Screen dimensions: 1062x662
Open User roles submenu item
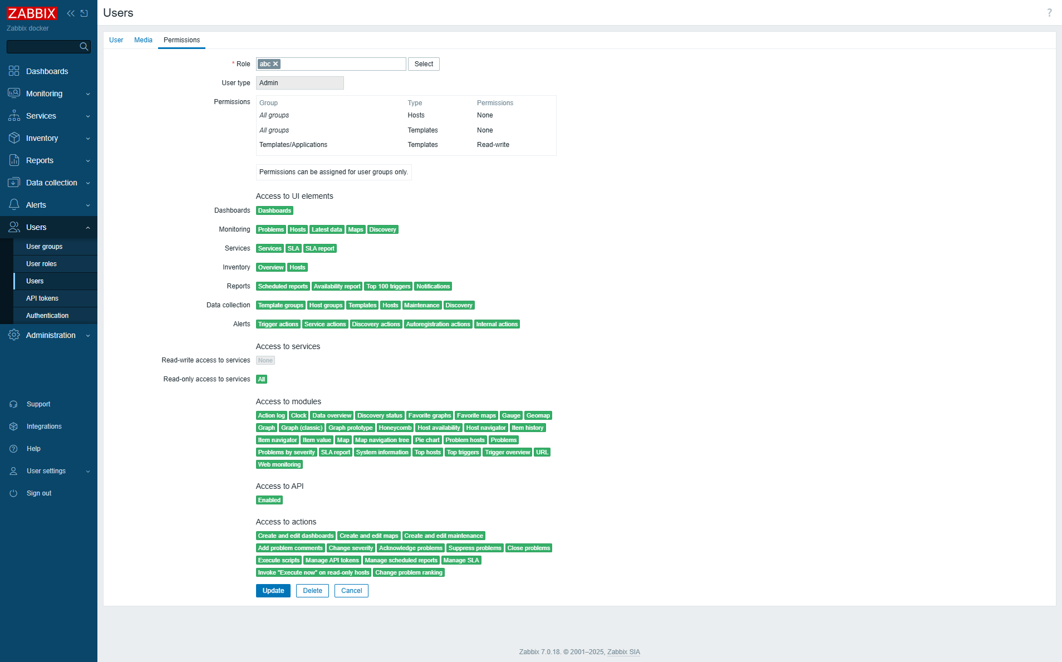coord(41,264)
